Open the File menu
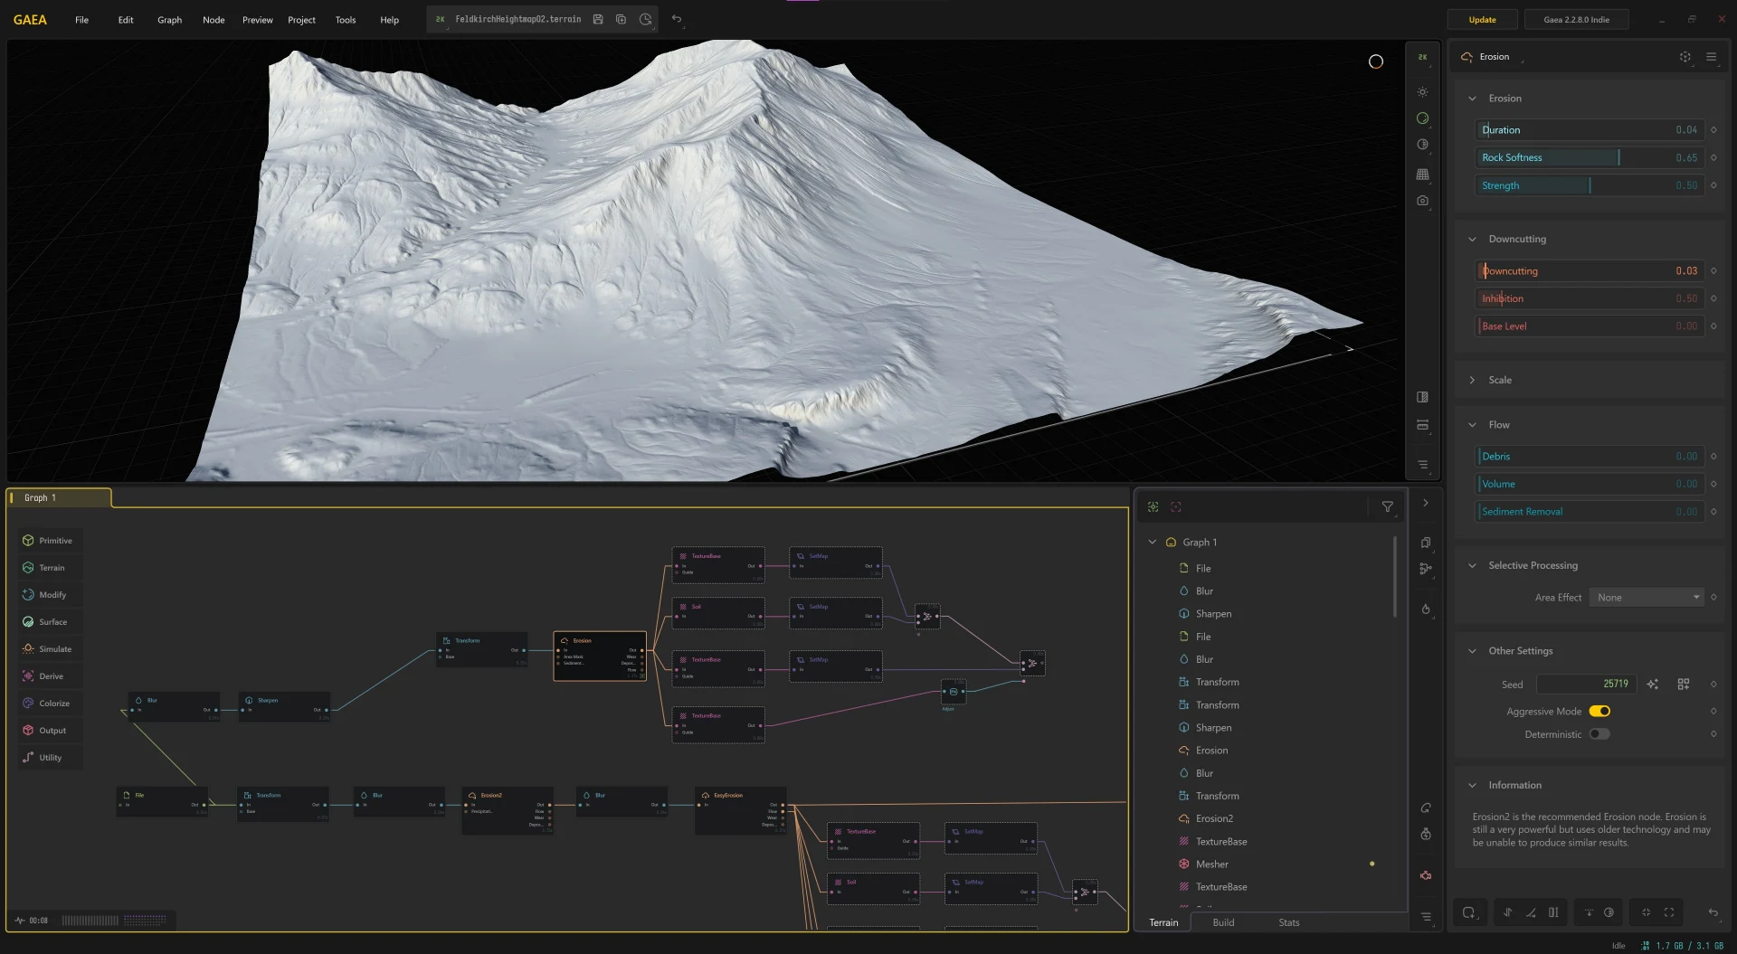Image resolution: width=1737 pixels, height=954 pixels. pyautogui.click(x=81, y=20)
